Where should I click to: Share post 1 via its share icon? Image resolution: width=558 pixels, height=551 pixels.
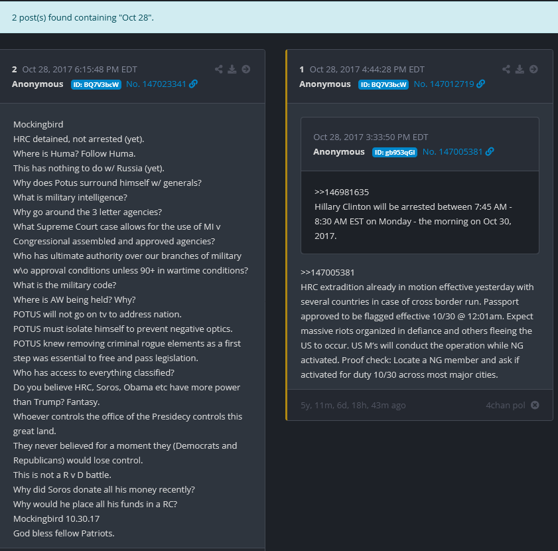506,69
